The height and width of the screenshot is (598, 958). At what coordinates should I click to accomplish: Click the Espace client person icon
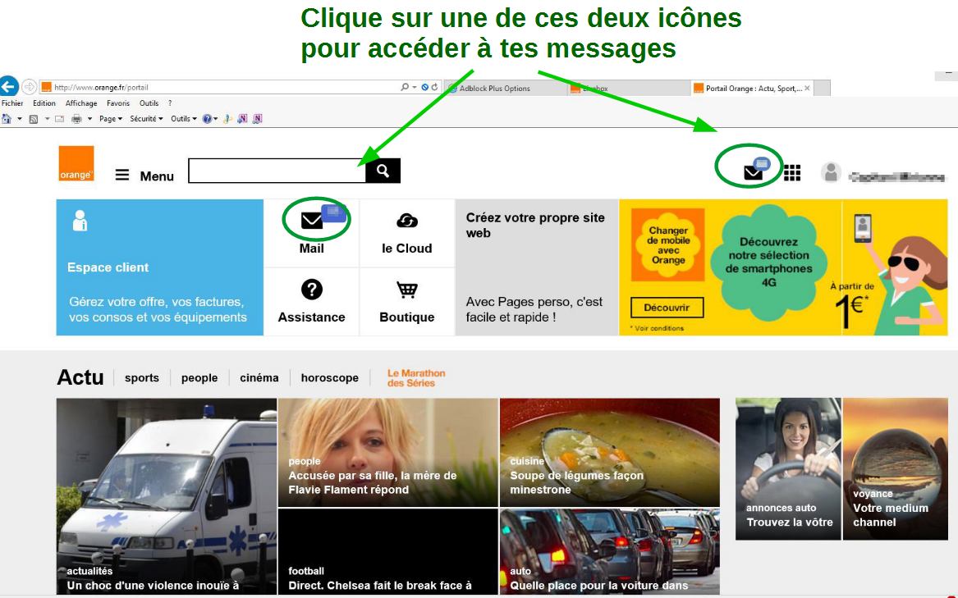pos(80,221)
